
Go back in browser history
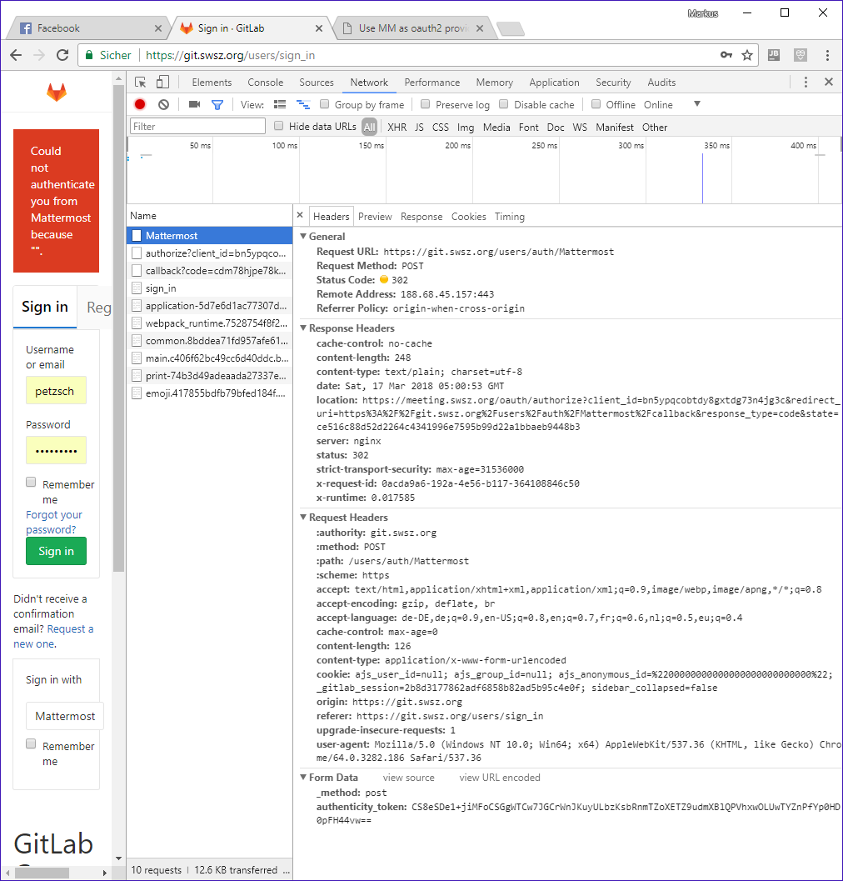click(x=17, y=55)
